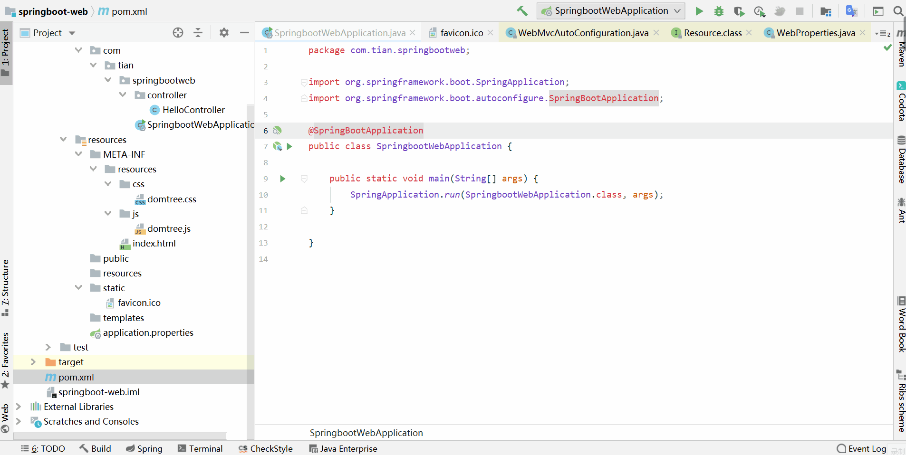Run main method from line 9 gutter arrow
The width and height of the screenshot is (906, 455).
pos(282,179)
